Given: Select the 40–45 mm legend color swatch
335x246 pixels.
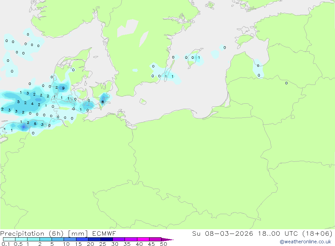Looking at the screenshot, I should coord(143,239).
